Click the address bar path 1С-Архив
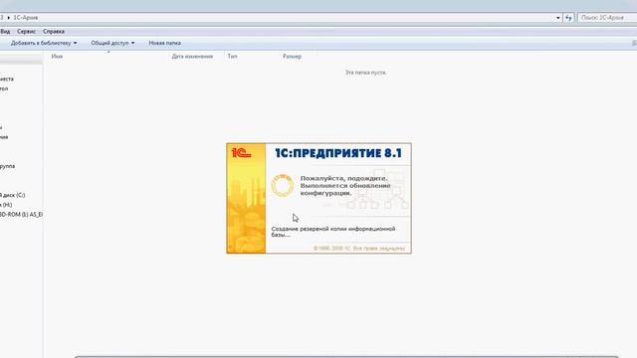The image size is (637, 358). coord(26,18)
